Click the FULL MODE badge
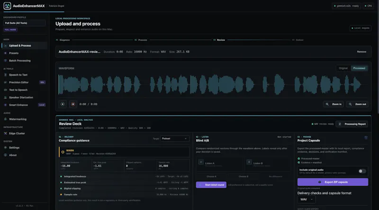Image resolution: width=379 pixels, height=210 pixels. point(10,30)
